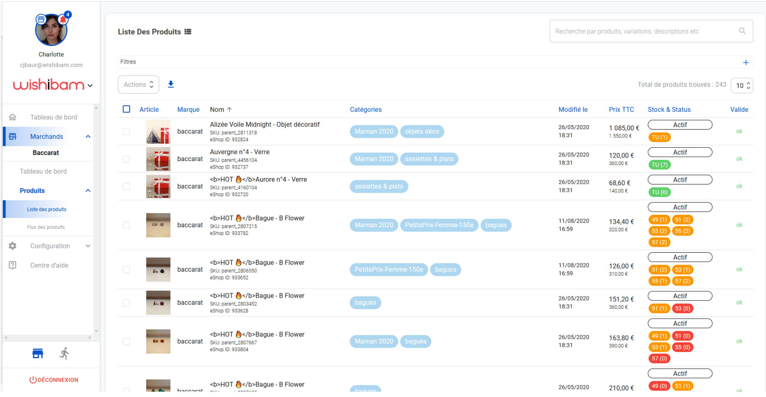Click orange TU (1) stock badge

[x=660, y=137]
